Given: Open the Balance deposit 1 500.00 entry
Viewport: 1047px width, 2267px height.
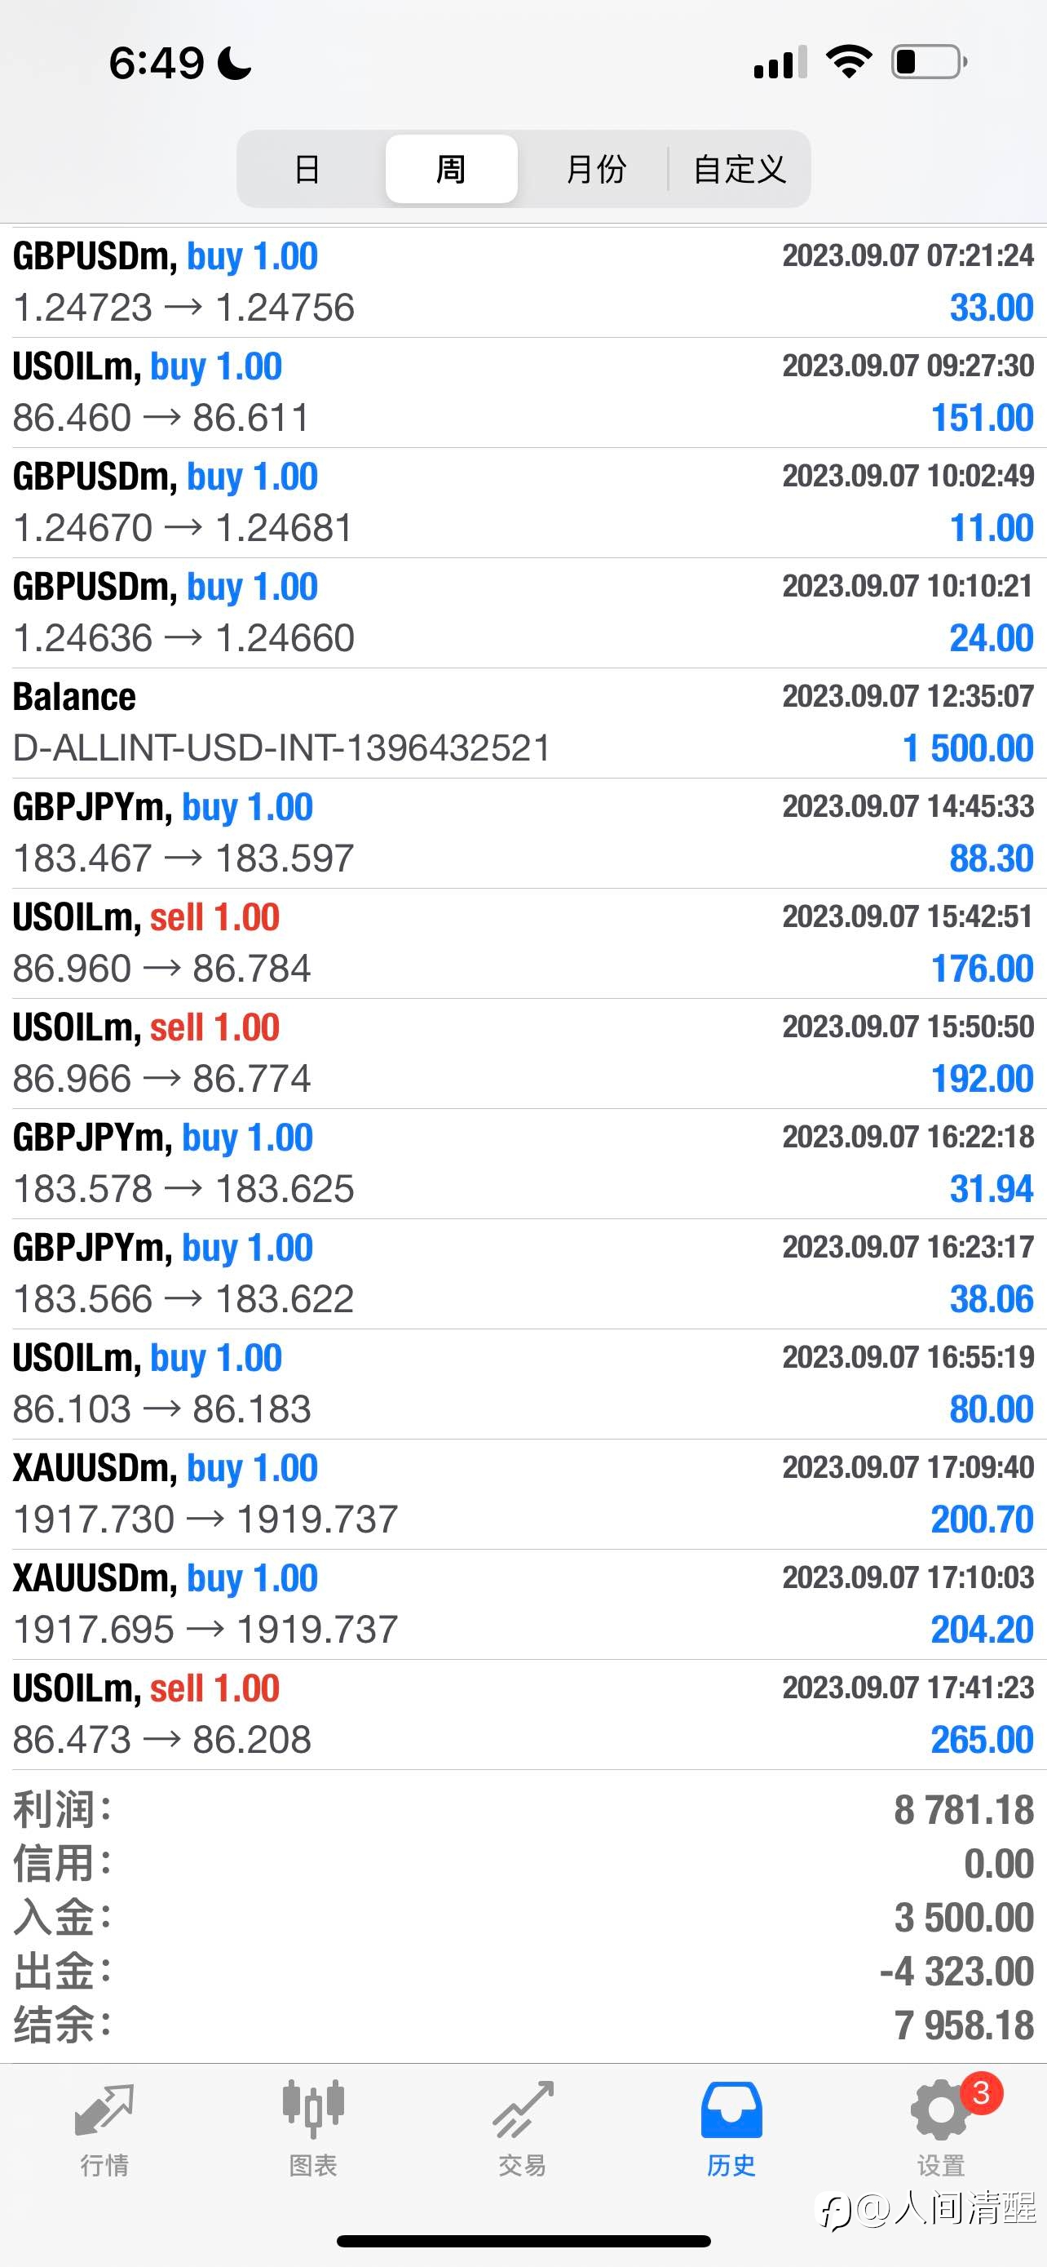Looking at the screenshot, I should [x=523, y=722].
